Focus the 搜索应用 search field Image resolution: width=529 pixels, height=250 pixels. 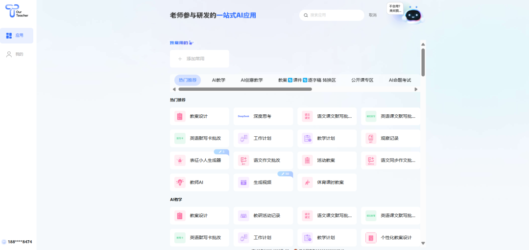point(332,15)
